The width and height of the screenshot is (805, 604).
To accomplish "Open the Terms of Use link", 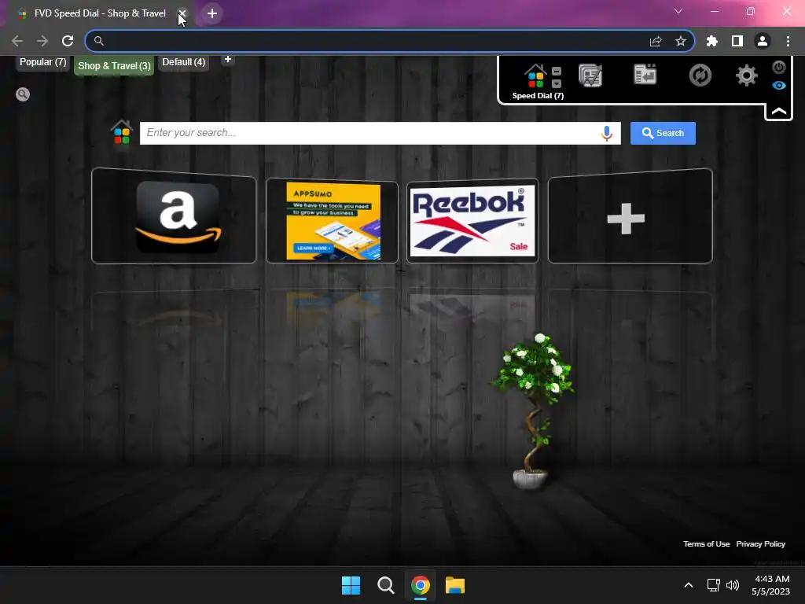I will (x=706, y=544).
